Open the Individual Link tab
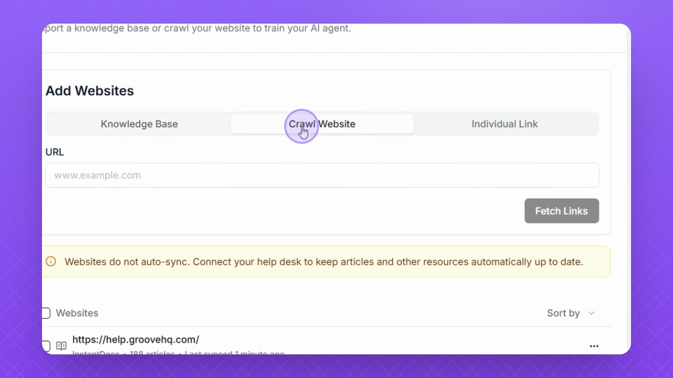The image size is (673, 378). pyautogui.click(x=504, y=124)
